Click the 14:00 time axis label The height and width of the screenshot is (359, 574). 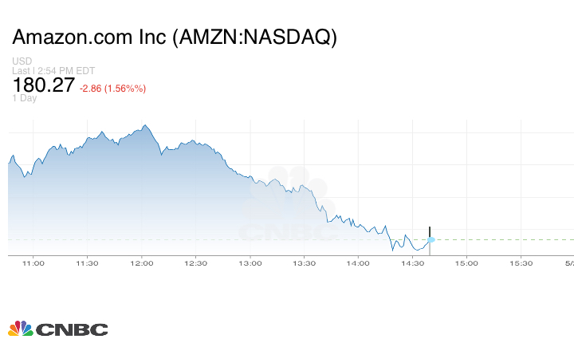coord(358,262)
